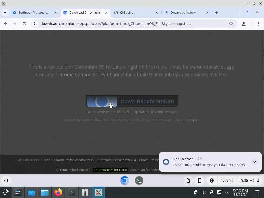Open a new browser tab
The image size is (264, 198).
(217, 13)
